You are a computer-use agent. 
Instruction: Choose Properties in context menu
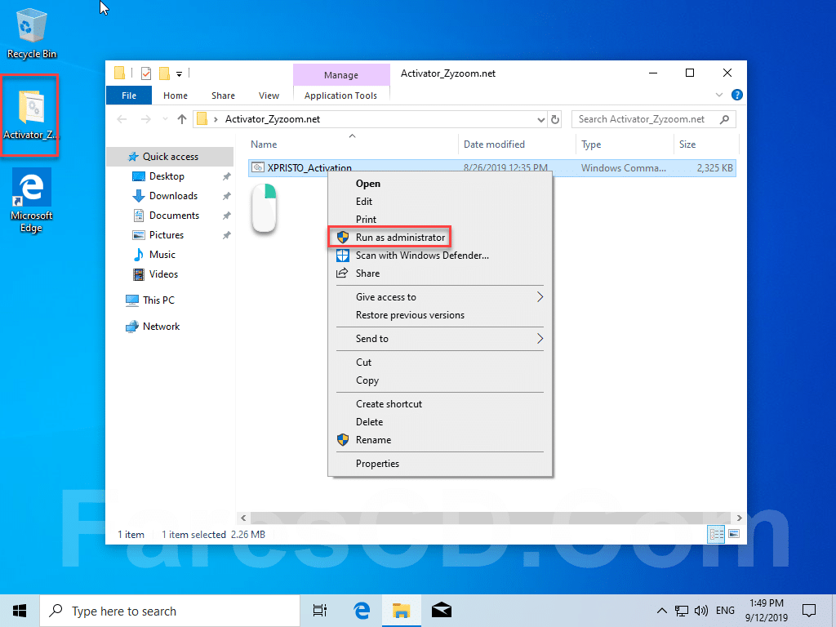440,464
